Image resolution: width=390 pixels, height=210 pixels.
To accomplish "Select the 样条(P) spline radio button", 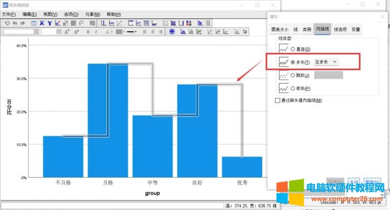I will (292, 89).
